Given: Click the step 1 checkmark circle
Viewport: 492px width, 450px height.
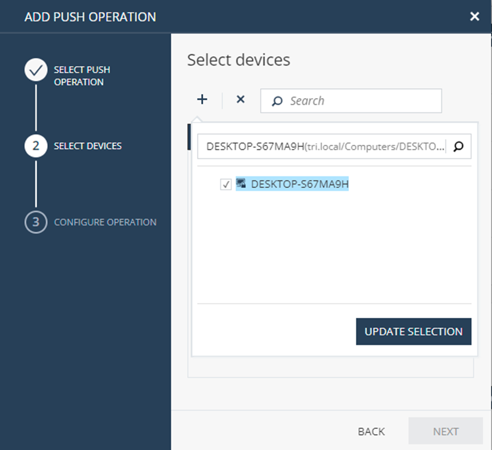Looking at the screenshot, I should (36, 70).
